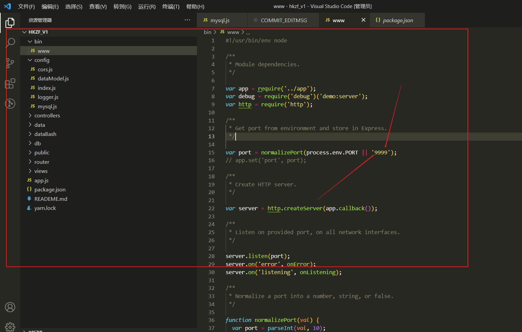Open the 终端(T) menu
The image size is (522, 332).
click(171, 6)
